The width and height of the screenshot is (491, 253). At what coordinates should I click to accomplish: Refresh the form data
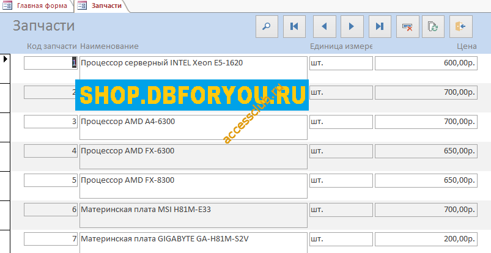(x=433, y=27)
